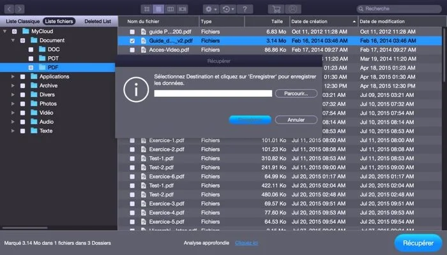Check the POT folder checkbox
Image resolution: width=447 pixels, height=255 pixels.
tap(31, 59)
